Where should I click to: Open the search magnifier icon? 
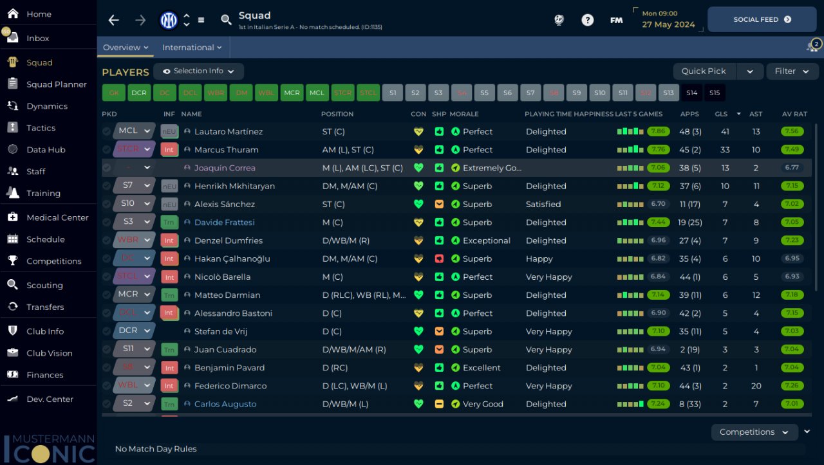click(x=226, y=20)
